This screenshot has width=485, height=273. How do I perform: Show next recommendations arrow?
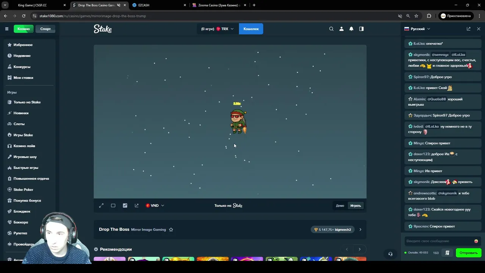360,249
